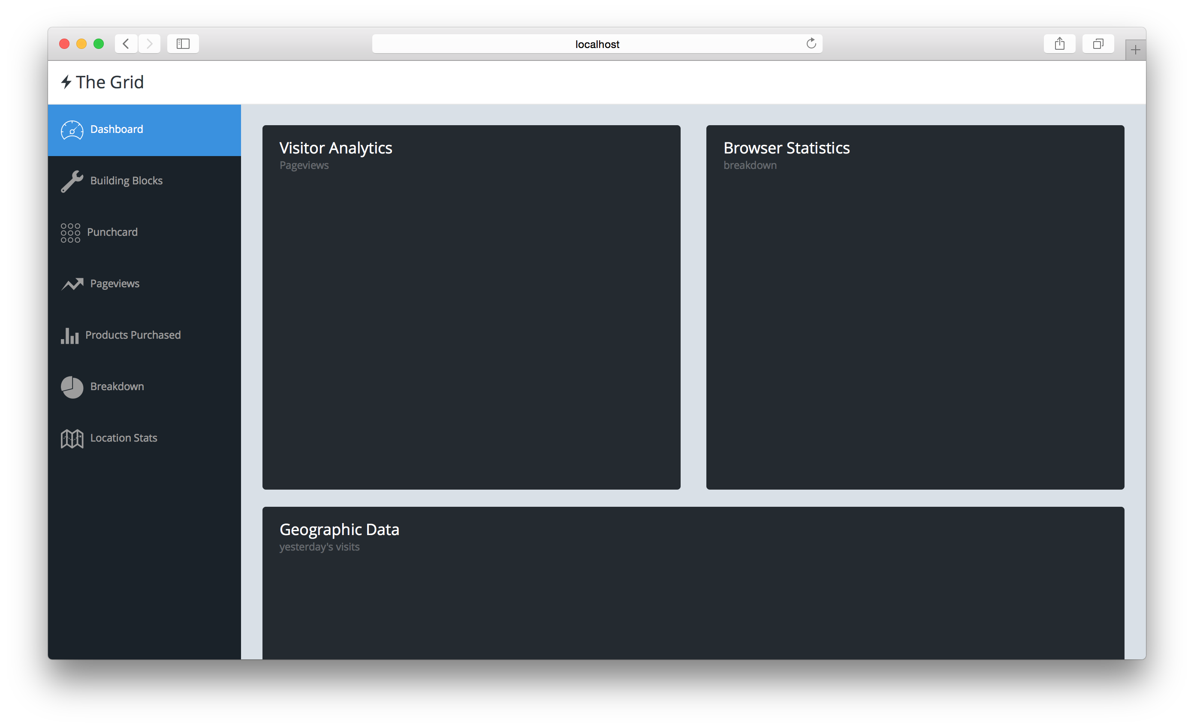
Task: Click the Building Blocks wrench icon
Action: click(72, 181)
